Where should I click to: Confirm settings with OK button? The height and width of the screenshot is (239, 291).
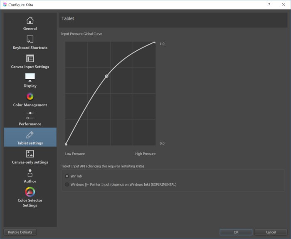pyautogui.click(x=236, y=232)
